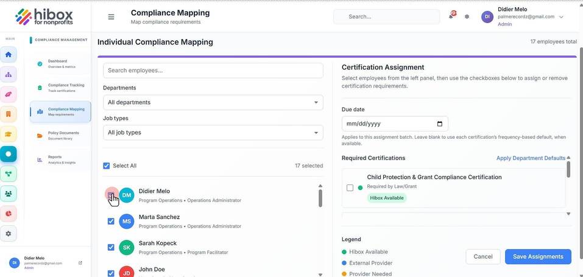Click the Hibox Available badge on the certification

click(x=387, y=198)
